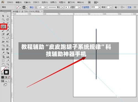138x102 pixels.
Task: Open the 样式 graphic style dropdown
Action: coord(111,7)
